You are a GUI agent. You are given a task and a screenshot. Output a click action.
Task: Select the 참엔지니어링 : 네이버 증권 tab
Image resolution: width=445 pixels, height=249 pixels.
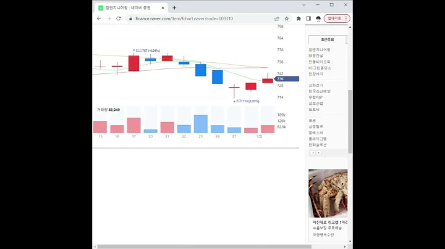pyautogui.click(x=132, y=8)
